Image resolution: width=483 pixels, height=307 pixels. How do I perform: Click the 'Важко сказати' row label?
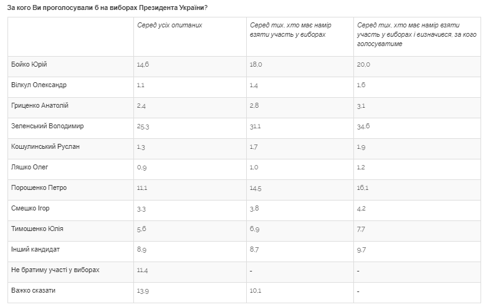point(34,290)
